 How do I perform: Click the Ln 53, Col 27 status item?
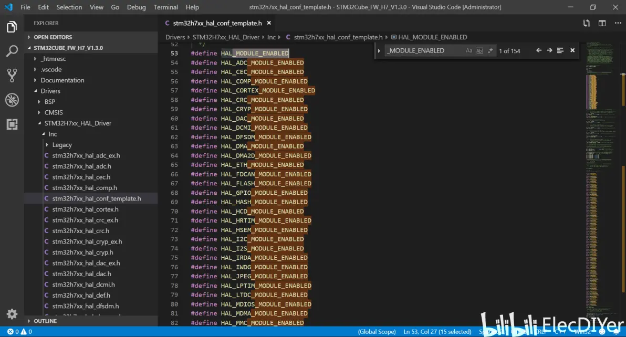point(438,332)
